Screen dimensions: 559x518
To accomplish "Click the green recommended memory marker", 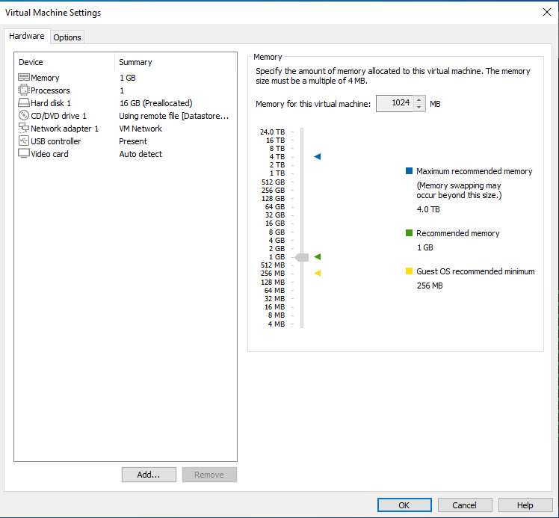I will [318, 256].
